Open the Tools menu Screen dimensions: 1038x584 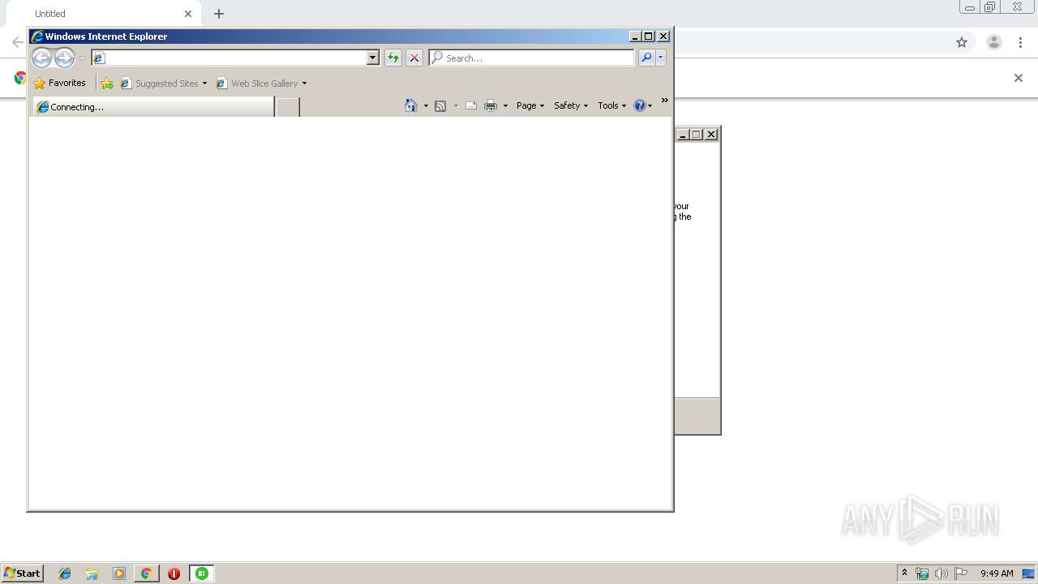612,105
